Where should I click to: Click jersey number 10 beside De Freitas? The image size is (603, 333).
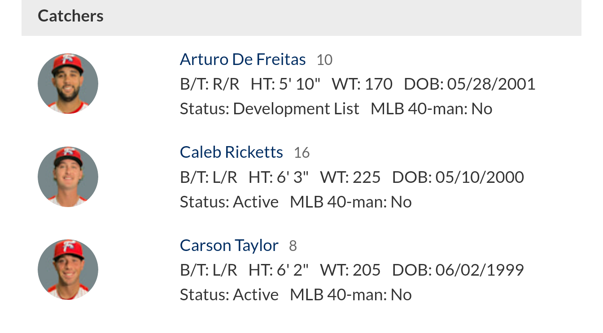(x=324, y=60)
